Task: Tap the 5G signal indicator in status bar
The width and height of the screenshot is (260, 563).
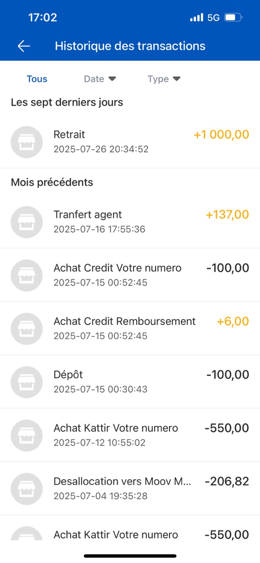Action: coord(213,18)
